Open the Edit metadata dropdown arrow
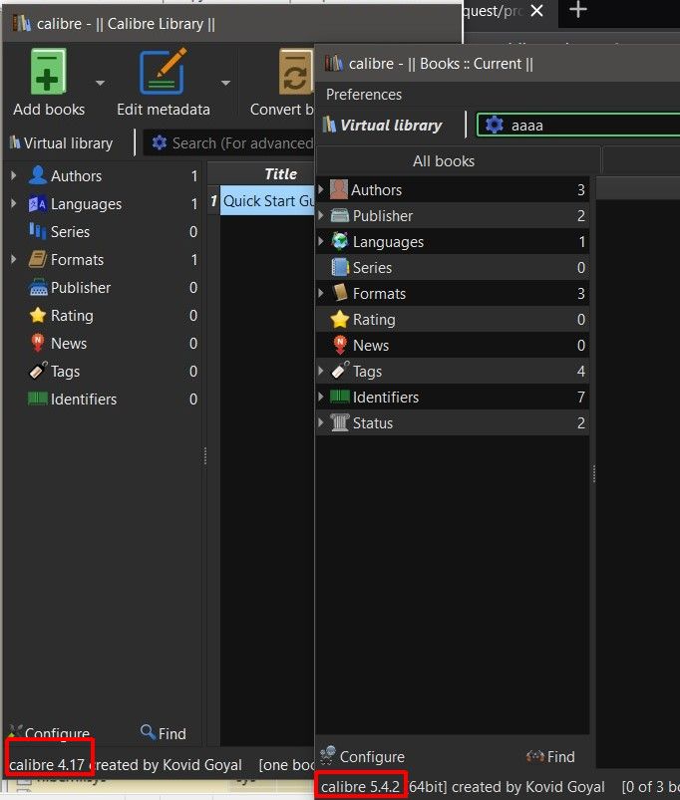Screen dimensions: 680x800 pyautogui.click(x=225, y=83)
